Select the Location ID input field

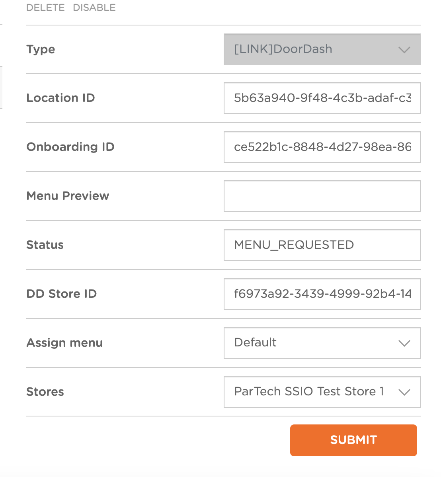322,98
